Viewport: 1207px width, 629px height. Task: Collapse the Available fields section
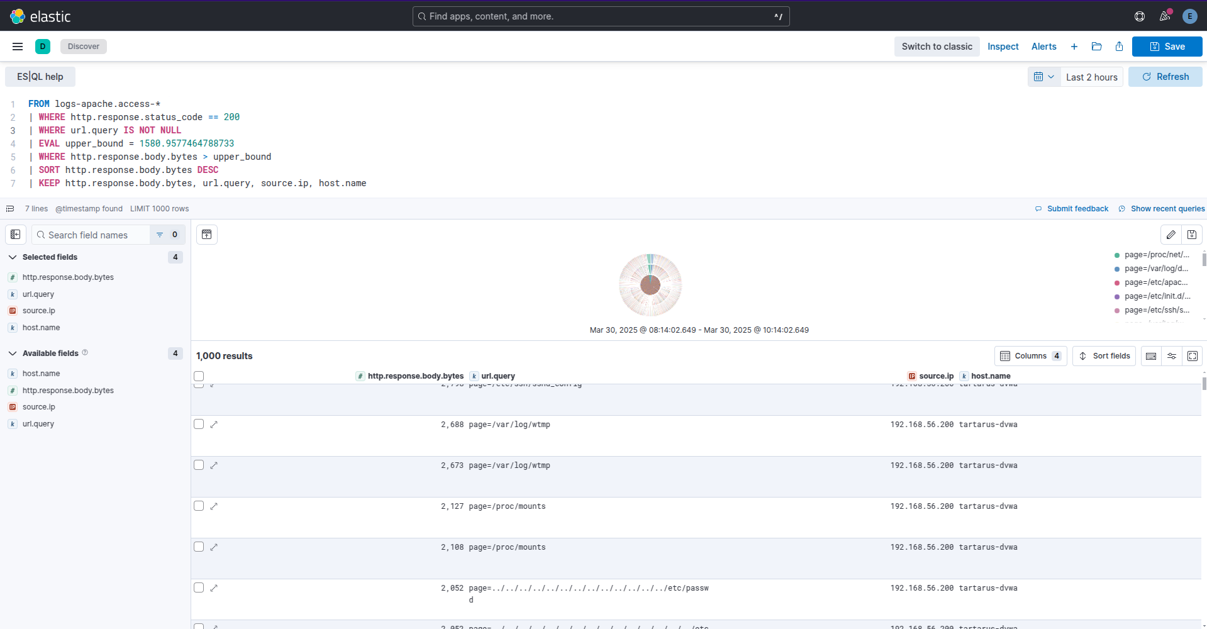[x=13, y=353]
